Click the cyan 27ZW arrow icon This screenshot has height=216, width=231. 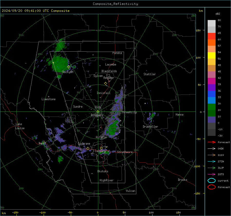tap(211, 162)
